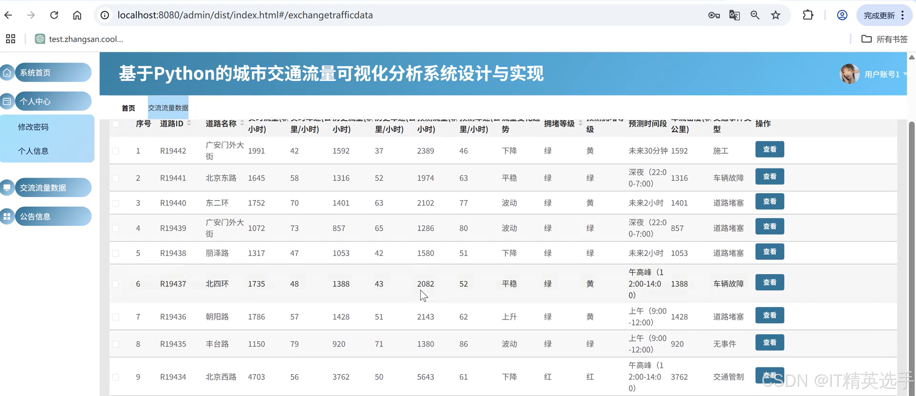Click the grid icon beside 公告信息
Image resolution: width=916 pixels, height=396 pixels.
point(7,216)
